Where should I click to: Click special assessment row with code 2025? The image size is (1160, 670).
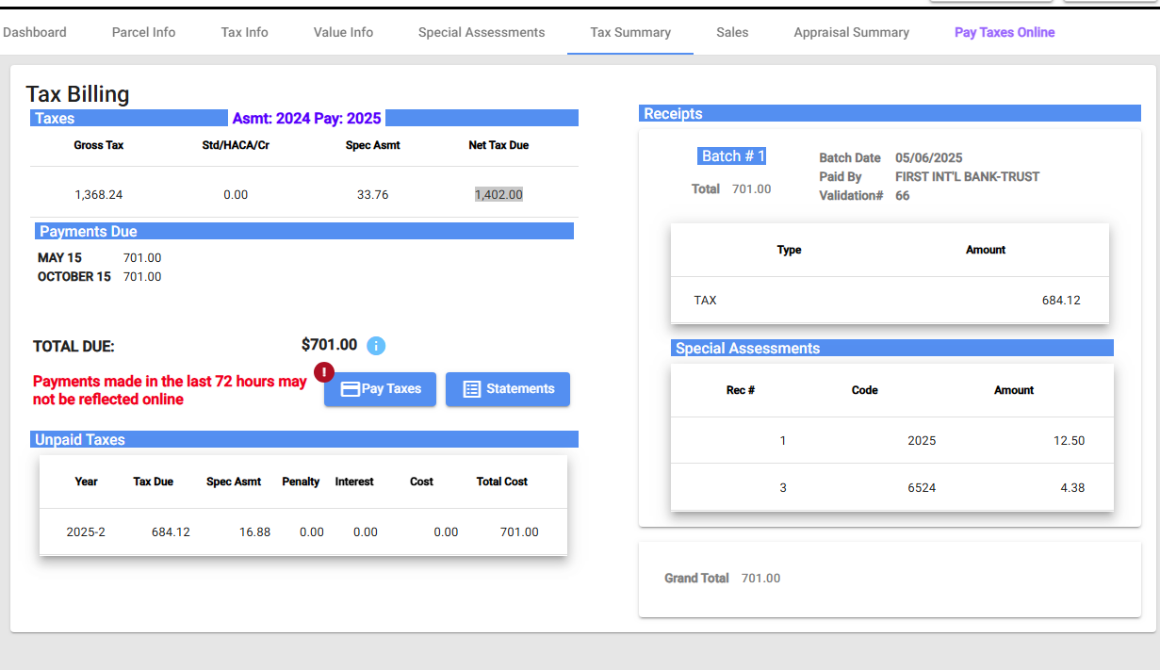pos(891,441)
